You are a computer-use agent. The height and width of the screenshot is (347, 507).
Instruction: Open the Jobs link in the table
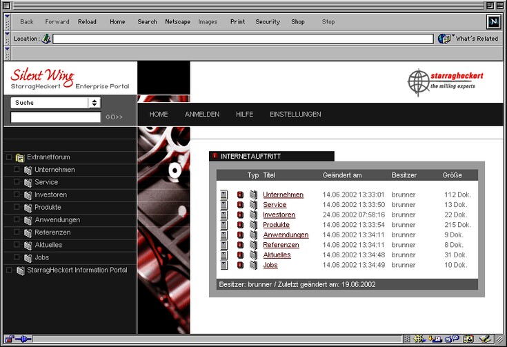270,265
